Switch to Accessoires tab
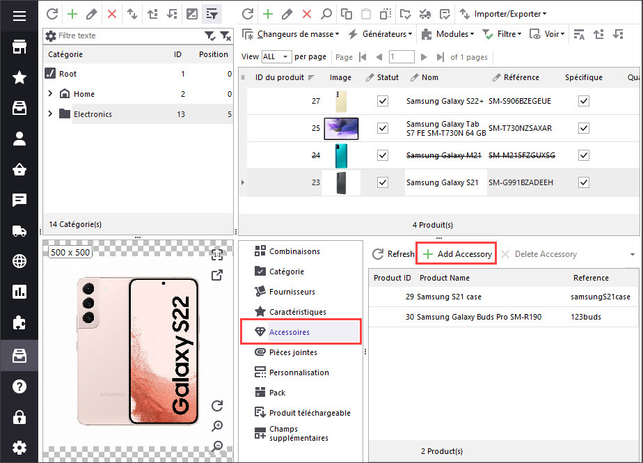The height and width of the screenshot is (463, 643). point(301,331)
